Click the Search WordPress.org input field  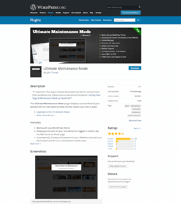(x=122, y=7)
